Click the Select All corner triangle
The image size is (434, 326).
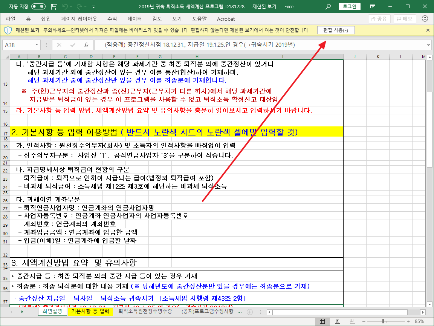[7, 57]
